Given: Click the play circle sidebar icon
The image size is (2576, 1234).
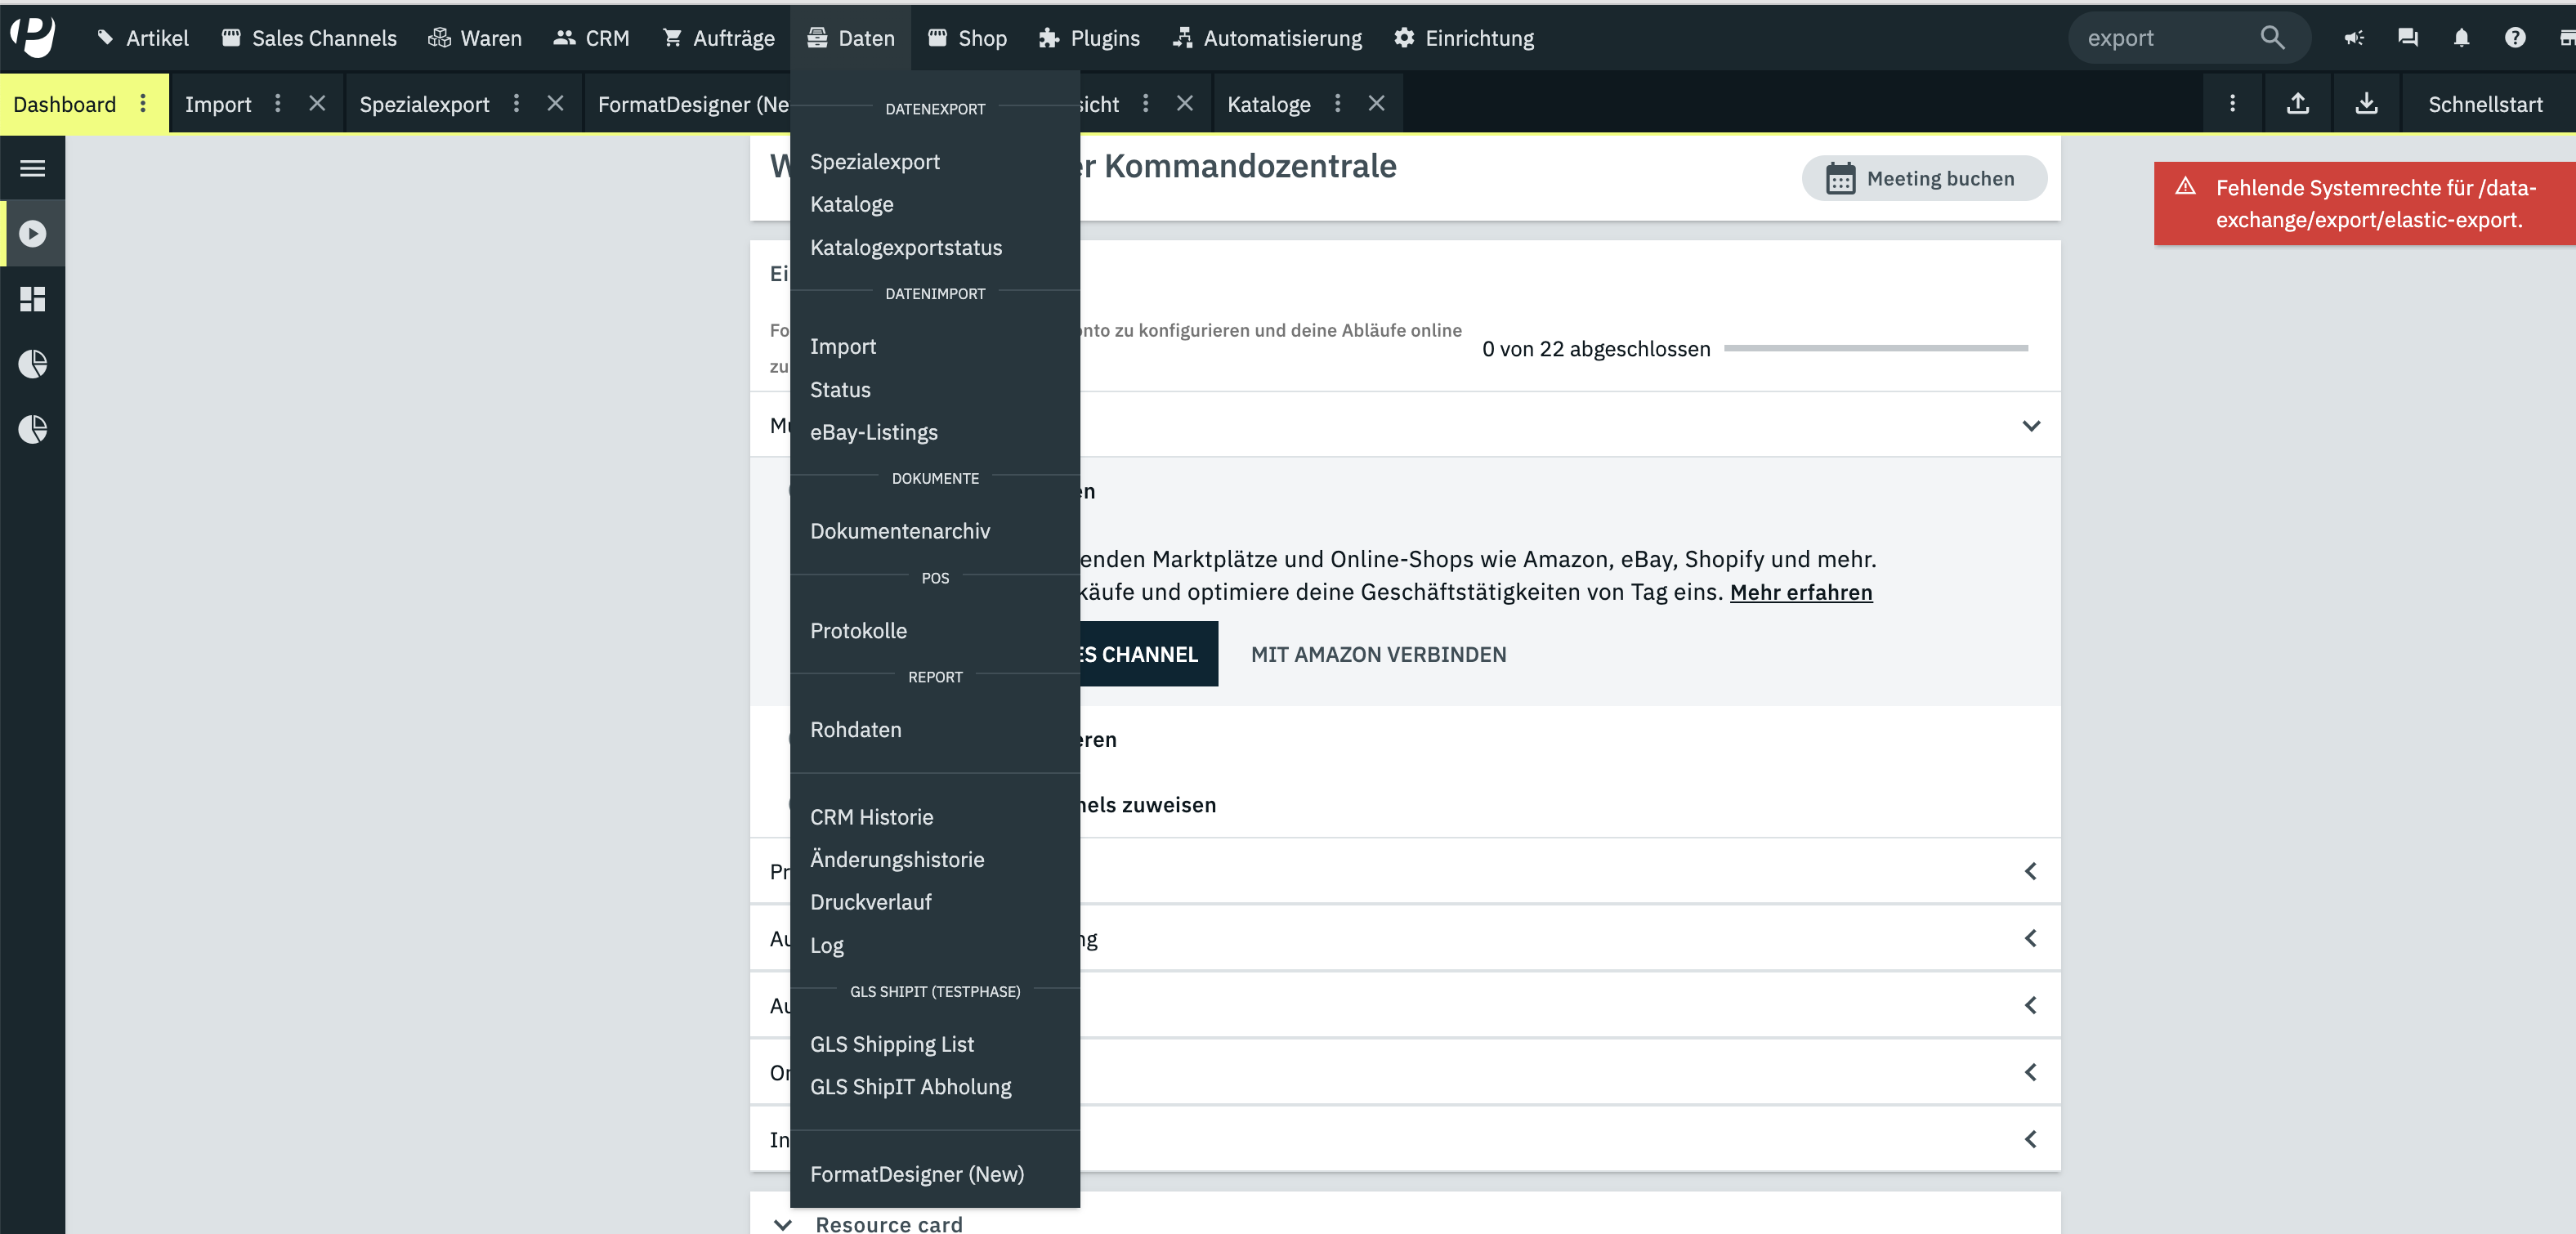Looking at the screenshot, I should [x=32, y=233].
